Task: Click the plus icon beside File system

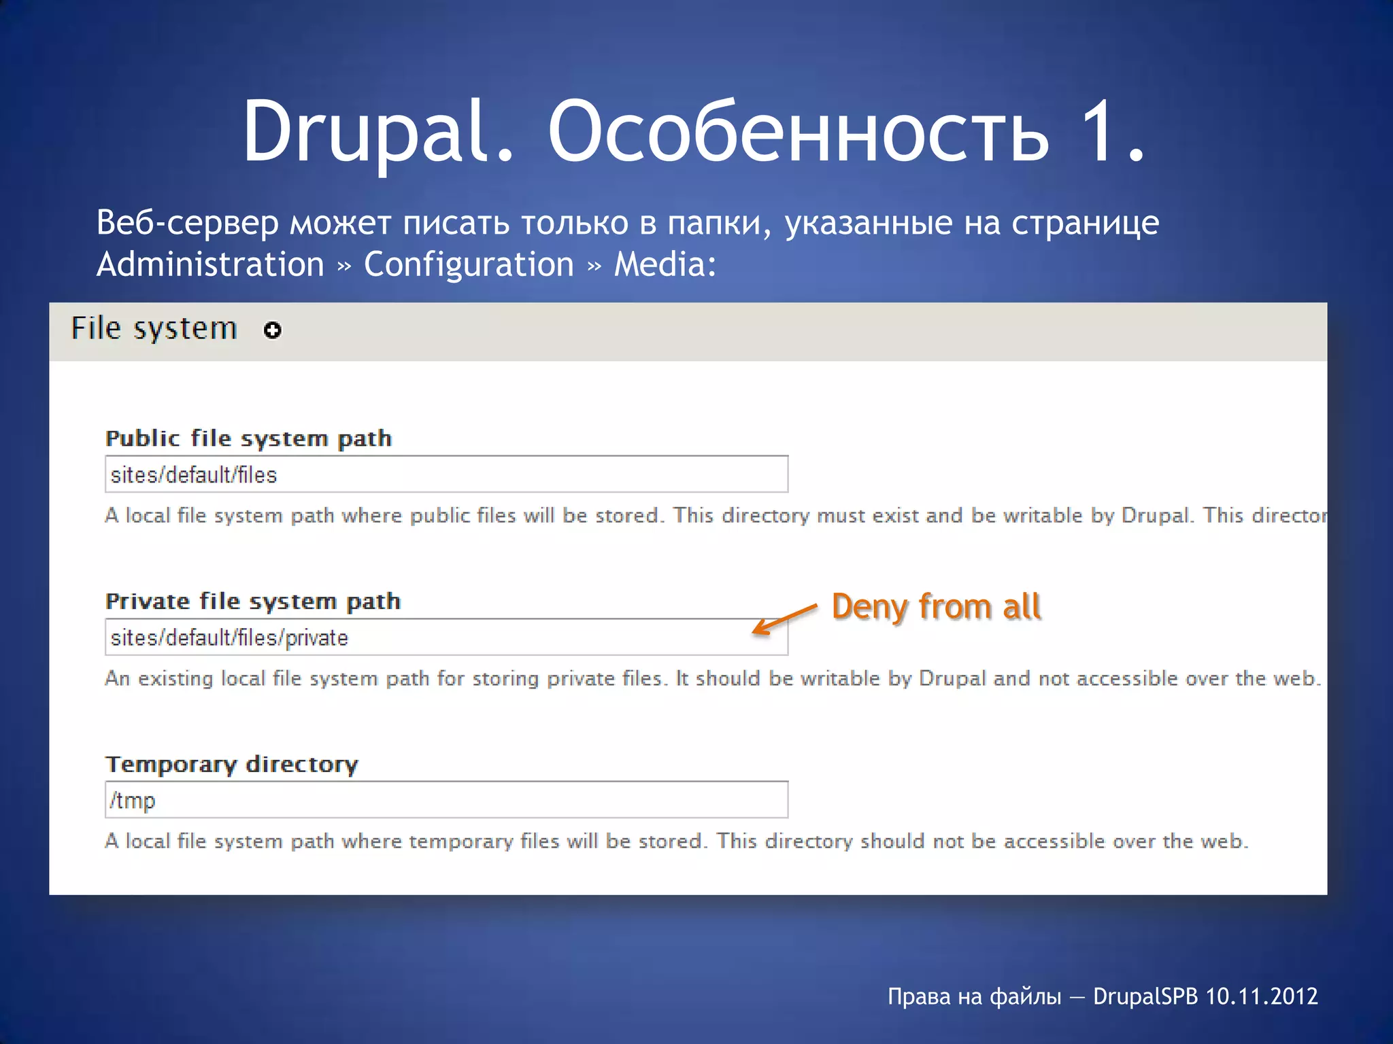Action: [273, 330]
